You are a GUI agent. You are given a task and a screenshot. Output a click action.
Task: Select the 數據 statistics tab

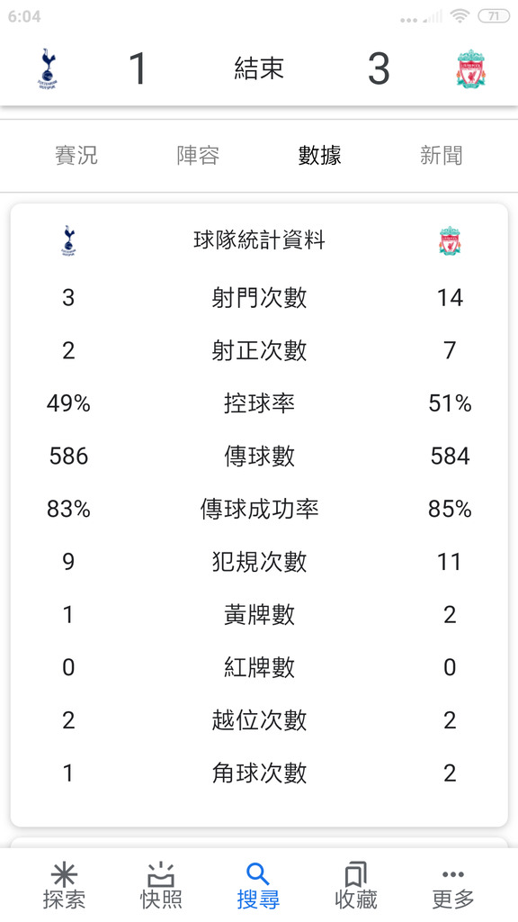pyautogui.click(x=319, y=156)
